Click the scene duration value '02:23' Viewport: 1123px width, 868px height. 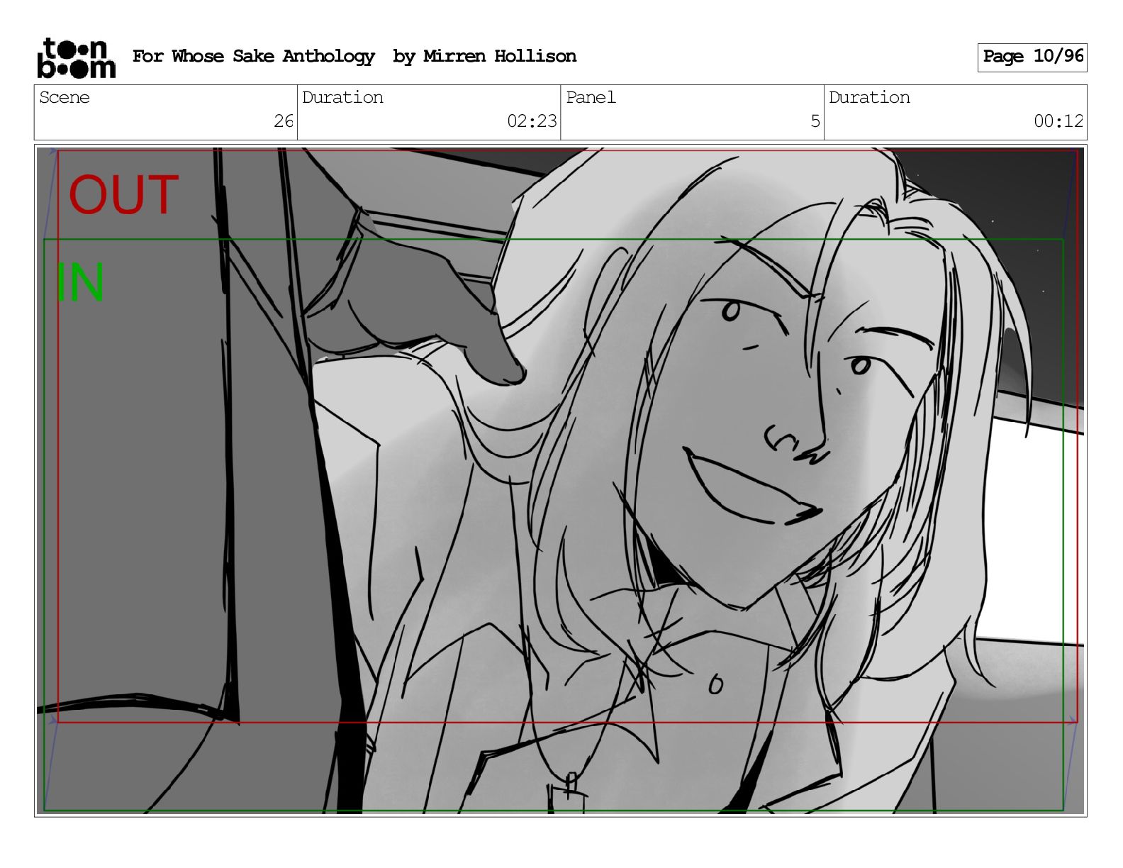[532, 121]
